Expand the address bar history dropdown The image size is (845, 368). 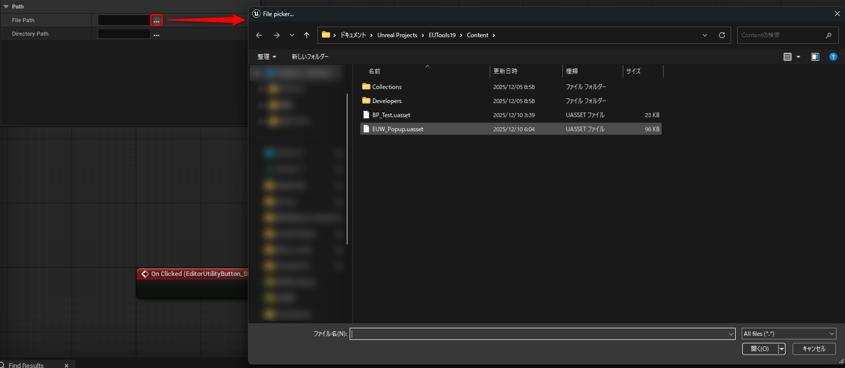[704, 35]
